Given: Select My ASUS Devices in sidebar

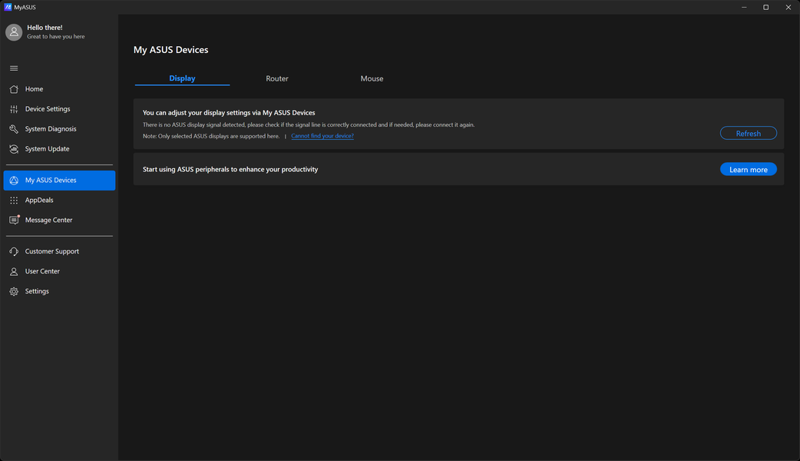Looking at the screenshot, I should coord(59,181).
